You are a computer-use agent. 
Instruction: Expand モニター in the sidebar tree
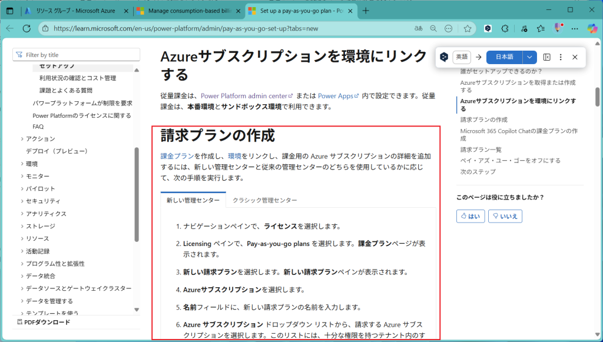click(22, 176)
